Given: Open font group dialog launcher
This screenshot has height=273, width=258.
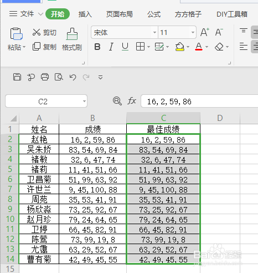Looking at the screenshot, I should (230, 63).
